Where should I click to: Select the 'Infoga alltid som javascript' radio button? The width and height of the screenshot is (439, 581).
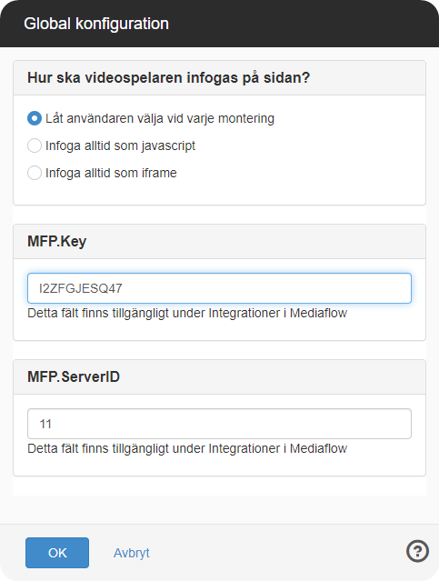(35, 145)
